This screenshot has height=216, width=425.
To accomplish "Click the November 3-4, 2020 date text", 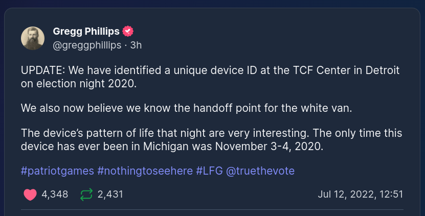I will coord(276,147).
